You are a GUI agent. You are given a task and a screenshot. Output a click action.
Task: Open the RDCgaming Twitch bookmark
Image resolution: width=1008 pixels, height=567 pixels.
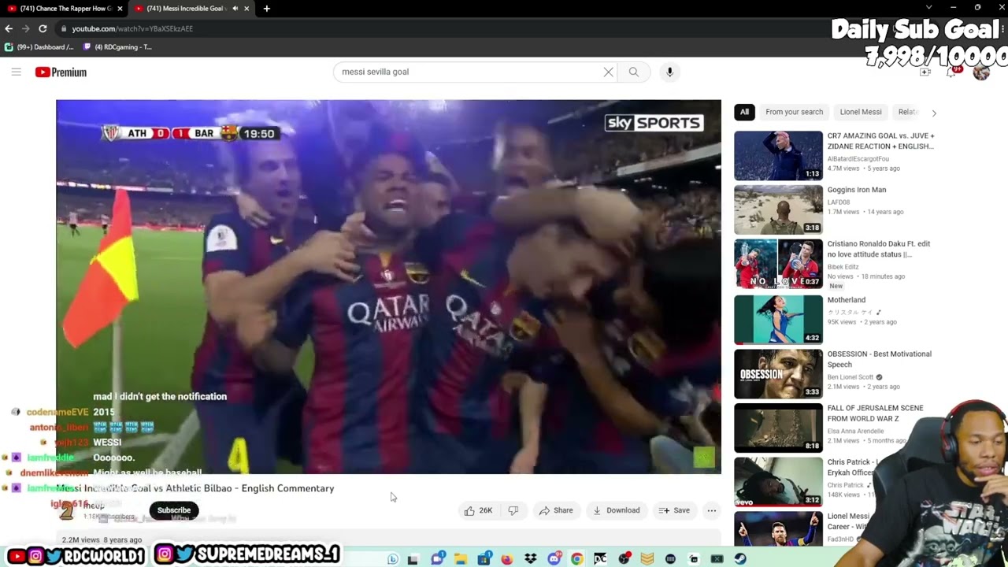tap(118, 46)
